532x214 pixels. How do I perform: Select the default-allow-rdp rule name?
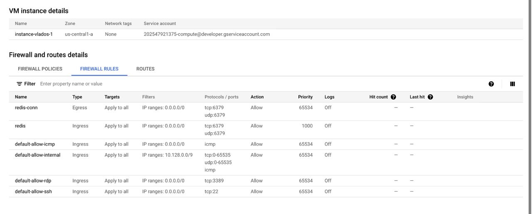click(x=33, y=181)
